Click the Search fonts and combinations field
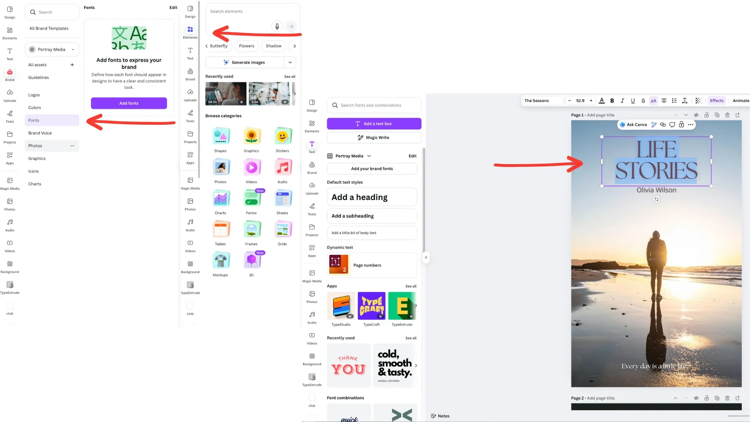 (x=374, y=105)
